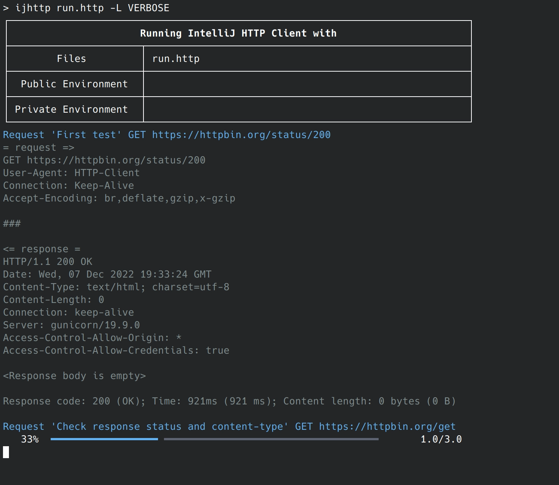
Task: Click the blue filled portion of the progress bar
Action: (x=104, y=439)
